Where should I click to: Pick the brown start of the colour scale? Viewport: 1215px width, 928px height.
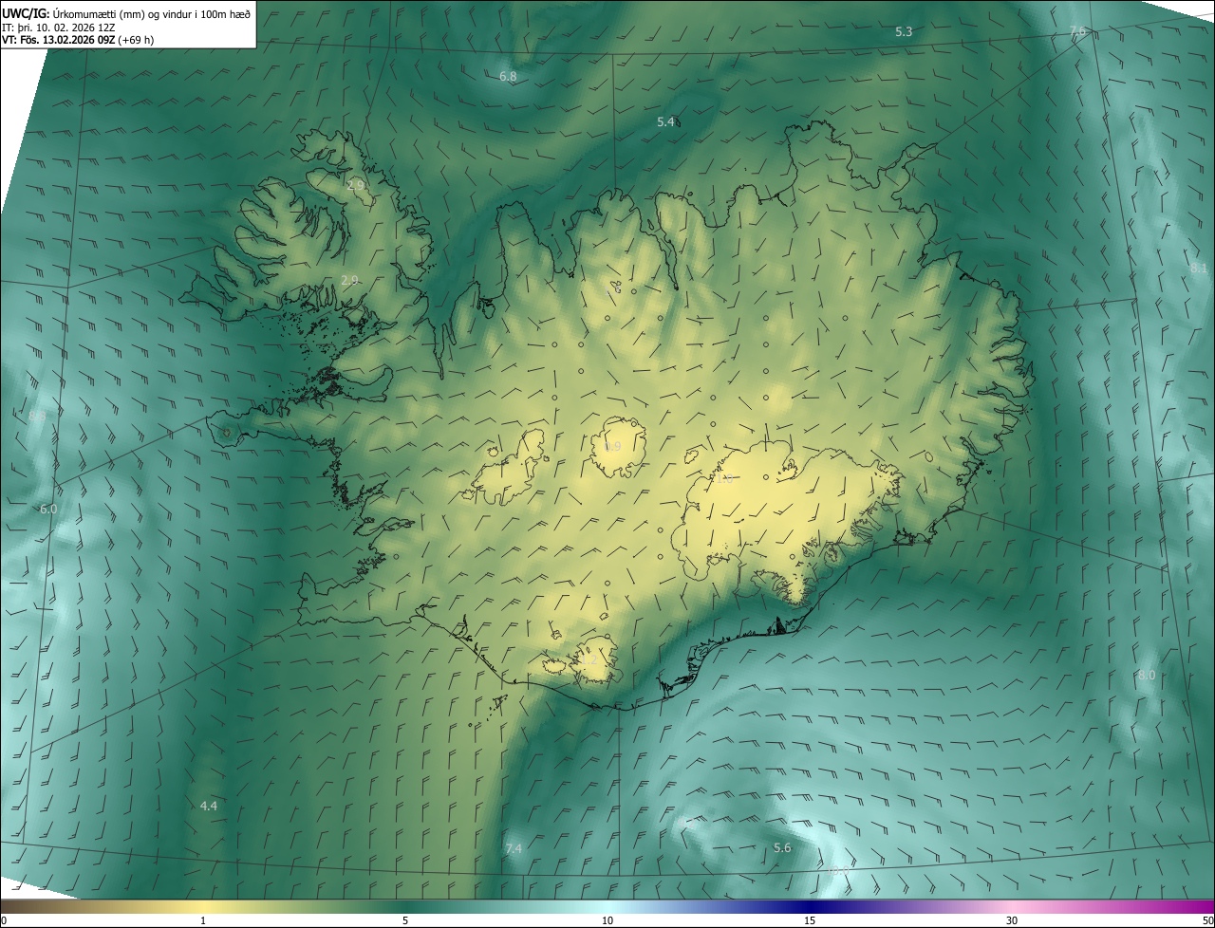[x=19, y=906]
